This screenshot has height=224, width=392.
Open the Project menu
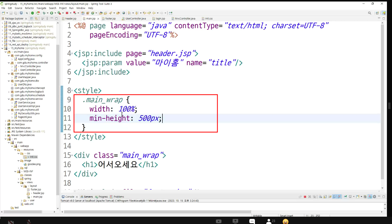tap(63, 8)
